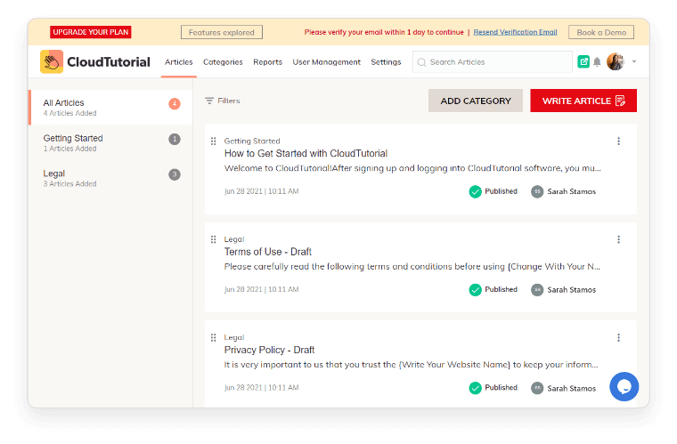Click the user profile avatar
The width and height of the screenshot is (677, 444).
[x=616, y=61]
